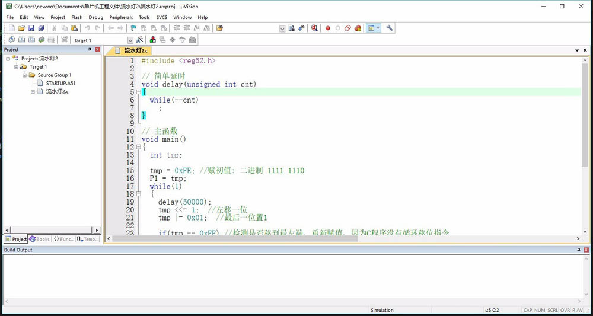Collapse Source Group 1 node
Screen dimensions: 593x316
tap(24, 75)
